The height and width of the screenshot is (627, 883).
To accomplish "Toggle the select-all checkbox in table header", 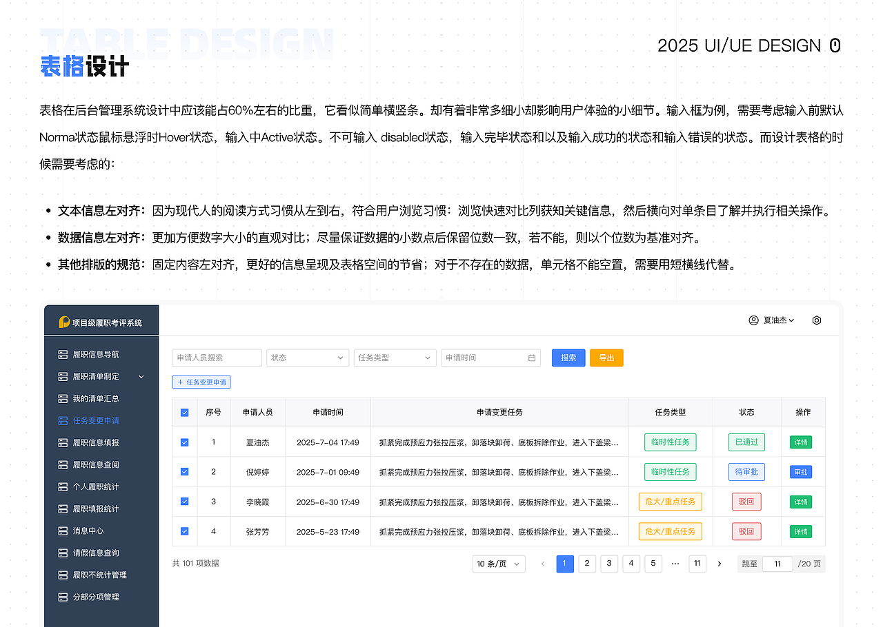I will point(184,413).
